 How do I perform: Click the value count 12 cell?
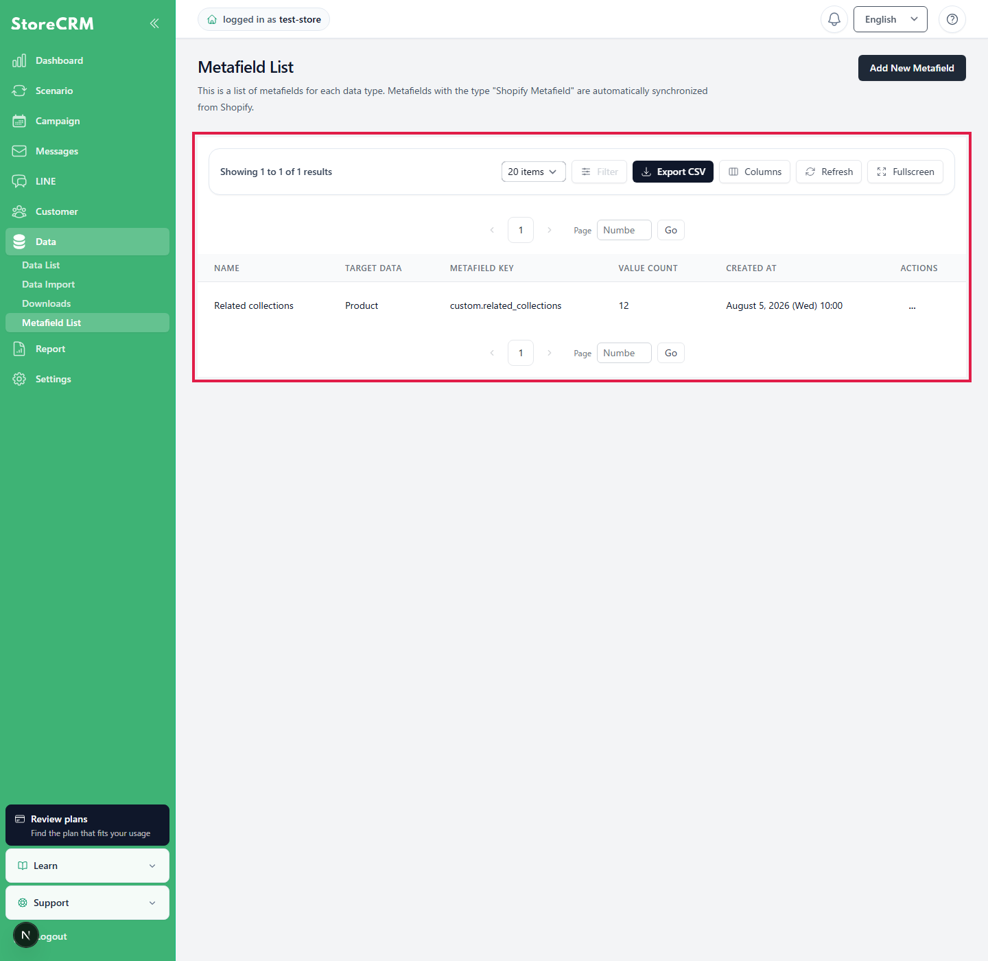624,305
